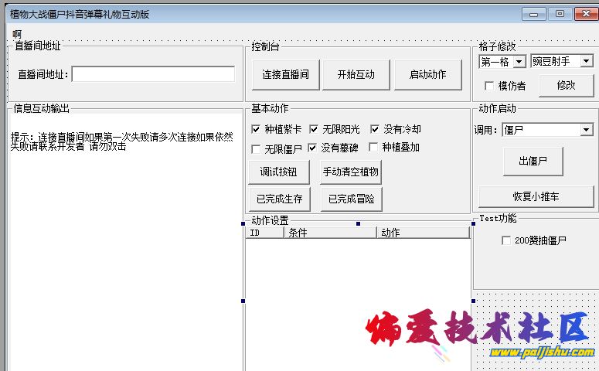Open the 啊 menu item
The height and width of the screenshot is (371, 599).
[x=17, y=33]
